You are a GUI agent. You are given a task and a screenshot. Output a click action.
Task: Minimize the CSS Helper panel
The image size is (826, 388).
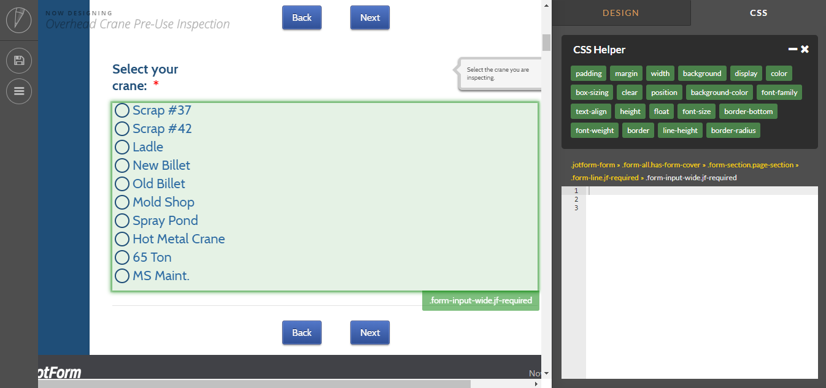tap(792, 48)
